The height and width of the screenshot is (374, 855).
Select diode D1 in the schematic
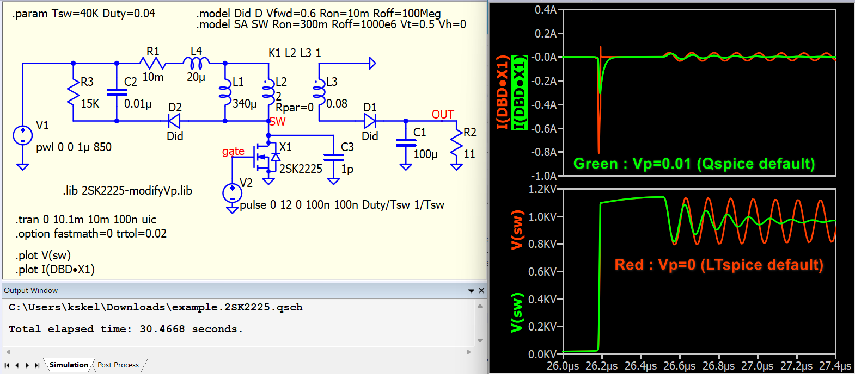pyautogui.click(x=370, y=121)
